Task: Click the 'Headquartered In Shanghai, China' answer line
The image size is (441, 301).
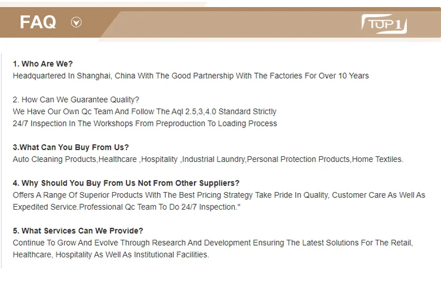Action: pos(191,76)
